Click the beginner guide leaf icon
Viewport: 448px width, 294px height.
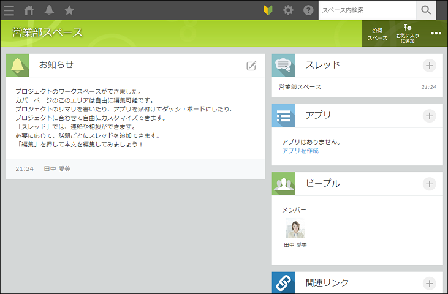[268, 10]
